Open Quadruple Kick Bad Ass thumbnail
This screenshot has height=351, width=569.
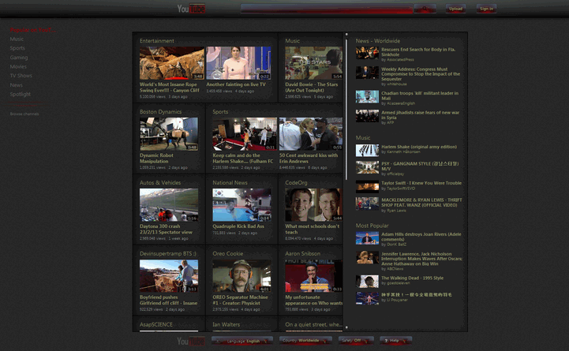click(x=241, y=205)
